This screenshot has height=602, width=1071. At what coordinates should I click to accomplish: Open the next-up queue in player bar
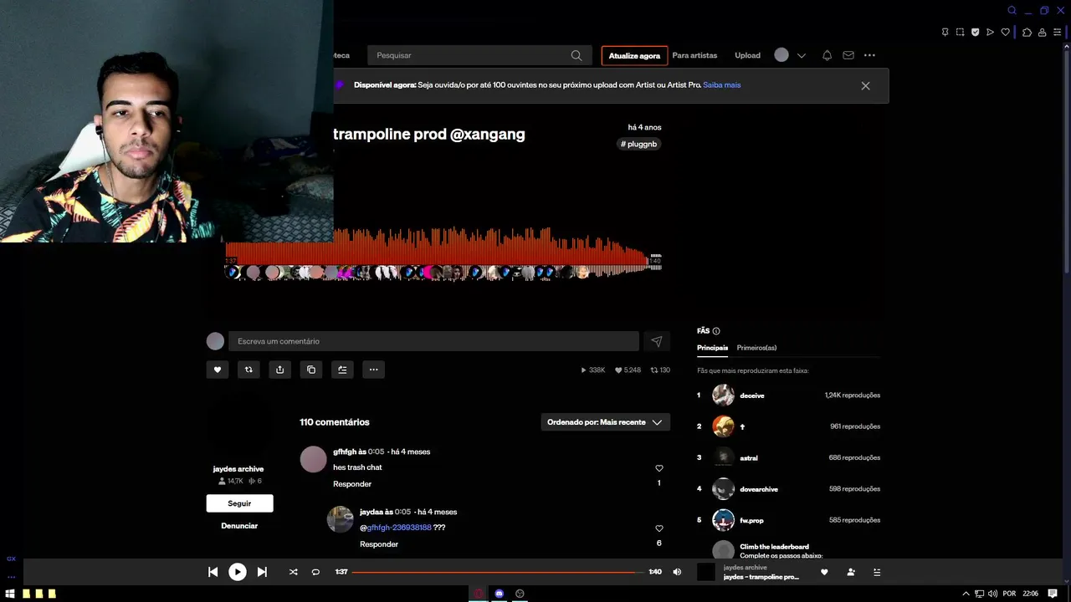coord(877,572)
